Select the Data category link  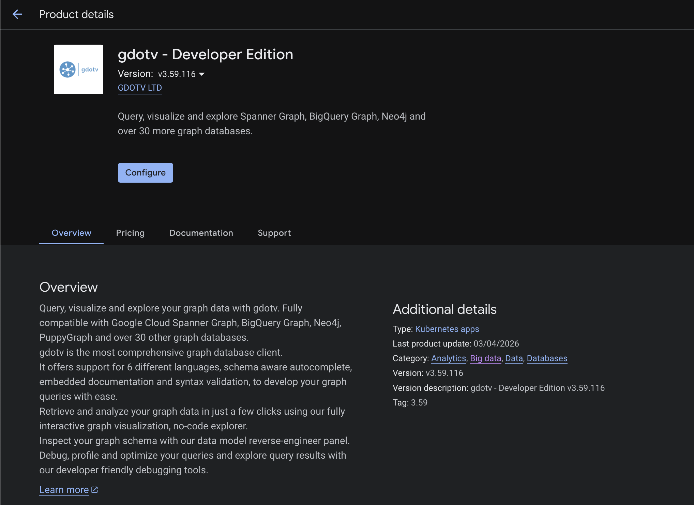[x=514, y=358]
